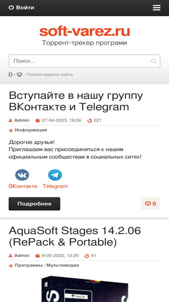
Task: Open the Мультимедиа category link
Action: [63, 265]
